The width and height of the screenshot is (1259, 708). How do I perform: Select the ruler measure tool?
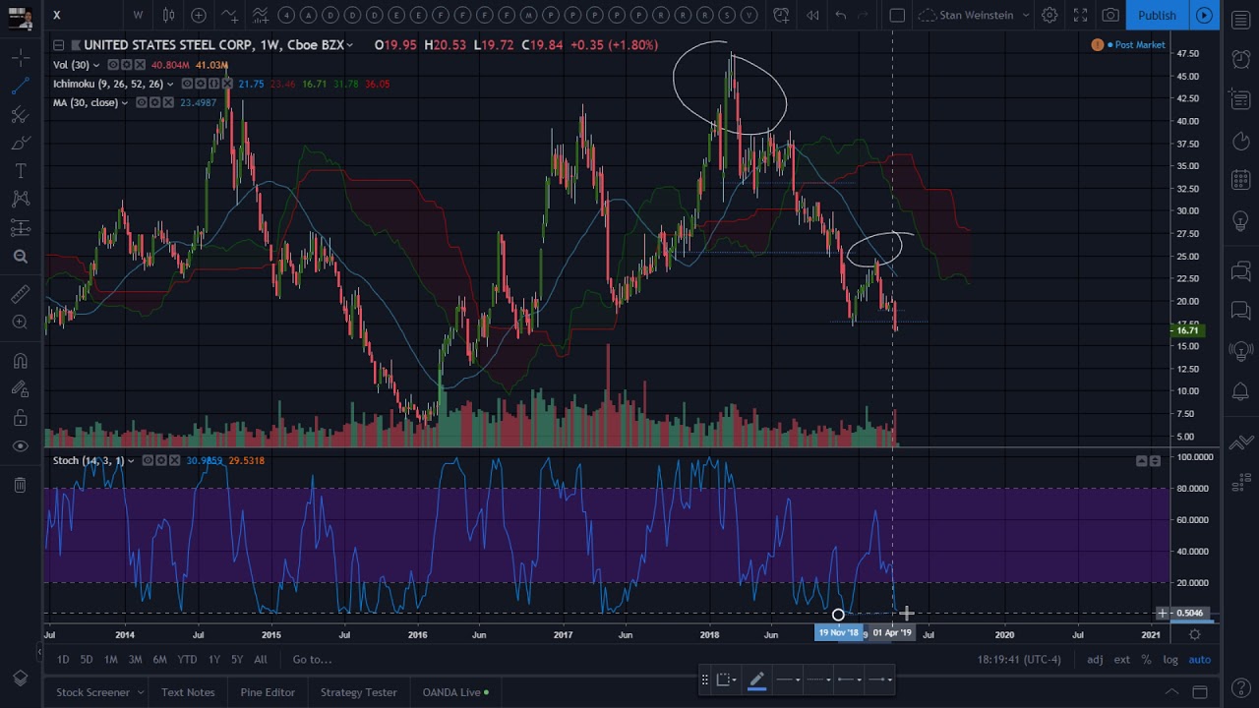click(x=20, y=294)
